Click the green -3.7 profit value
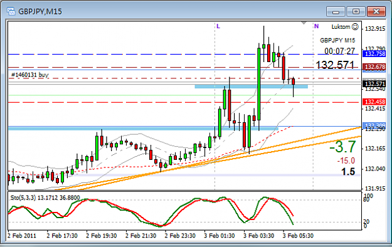The height and width of the screenshot is (247, 392). [x=342, y=147]
